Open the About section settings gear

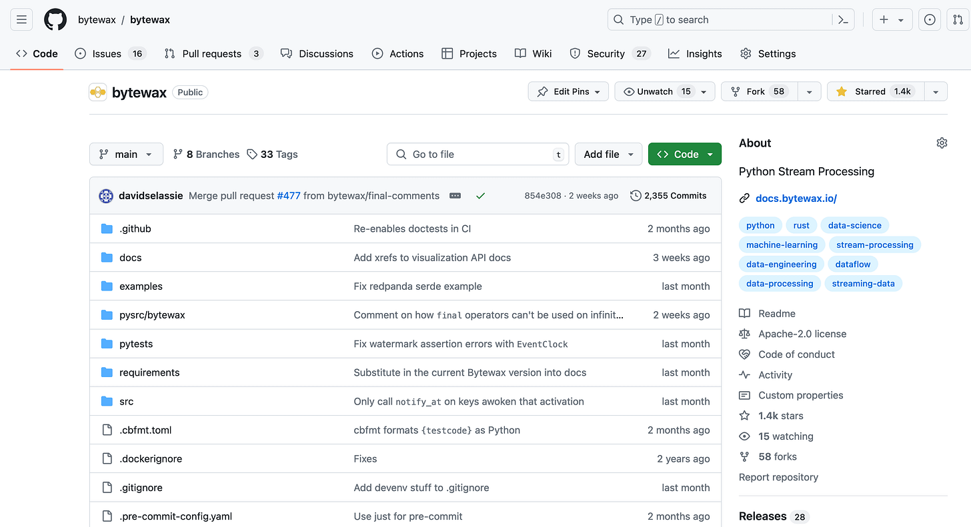[942, 143]
